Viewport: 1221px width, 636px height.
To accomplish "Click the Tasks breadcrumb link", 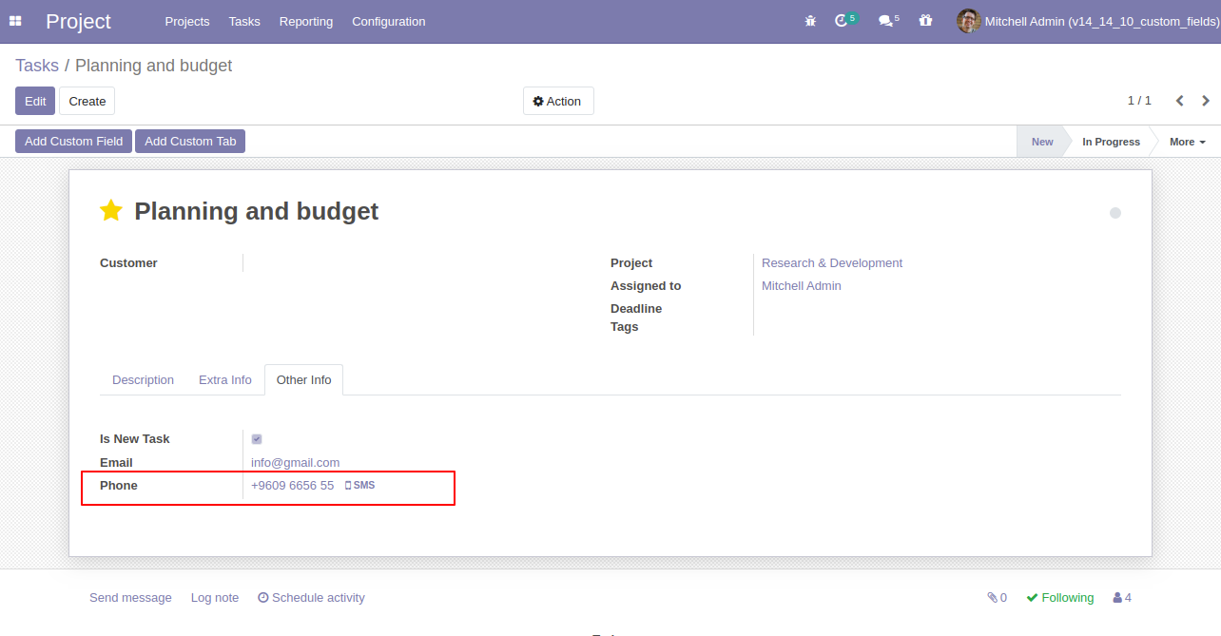I will click(37, 66).
